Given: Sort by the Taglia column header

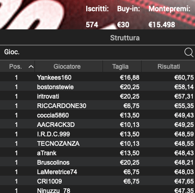Looking at the screenshot, I should click(120, 67).
